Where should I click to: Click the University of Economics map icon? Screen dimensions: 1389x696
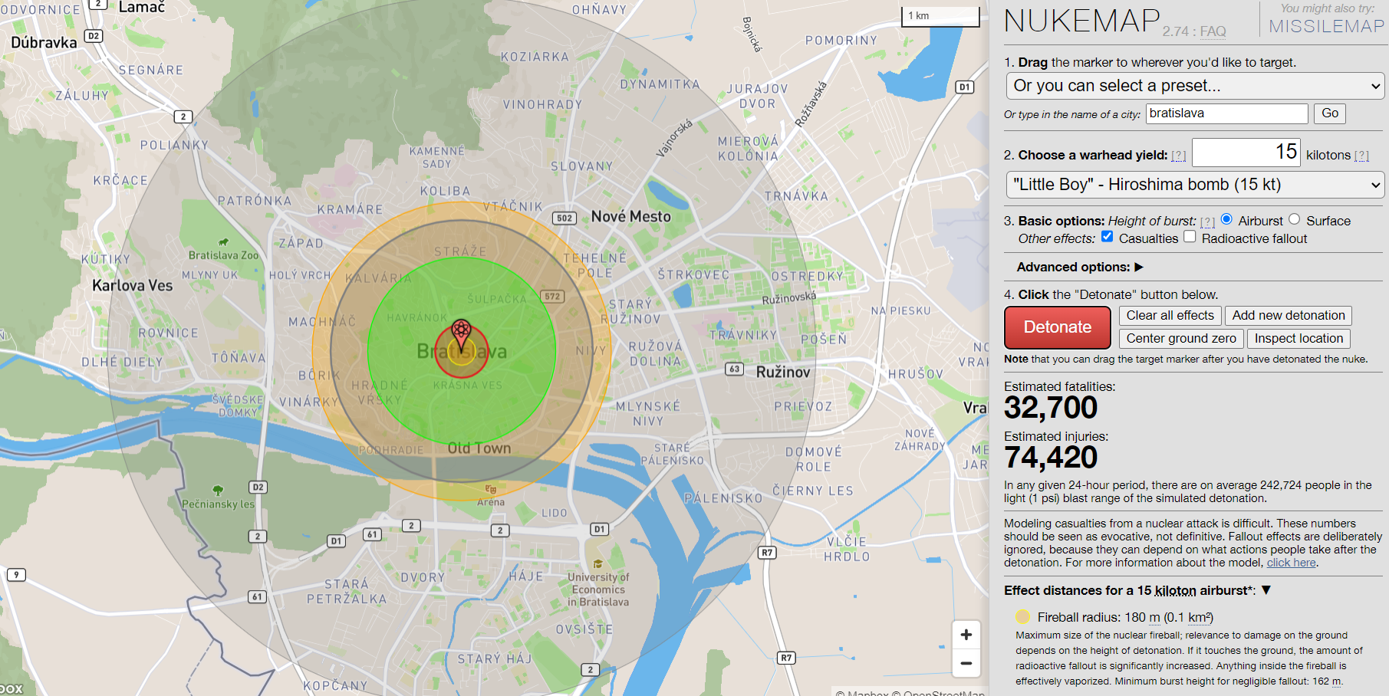click(x=597, y=564)
